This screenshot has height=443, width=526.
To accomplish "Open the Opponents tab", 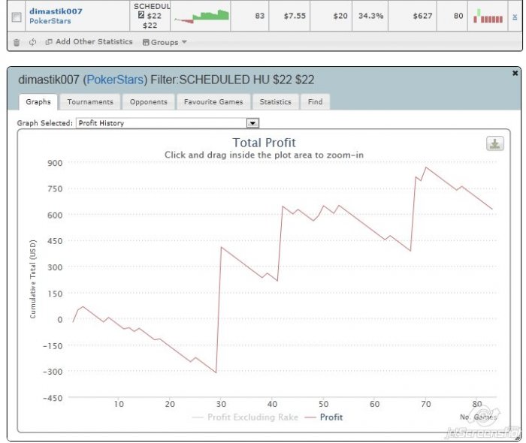I will [x=149, y=101].
